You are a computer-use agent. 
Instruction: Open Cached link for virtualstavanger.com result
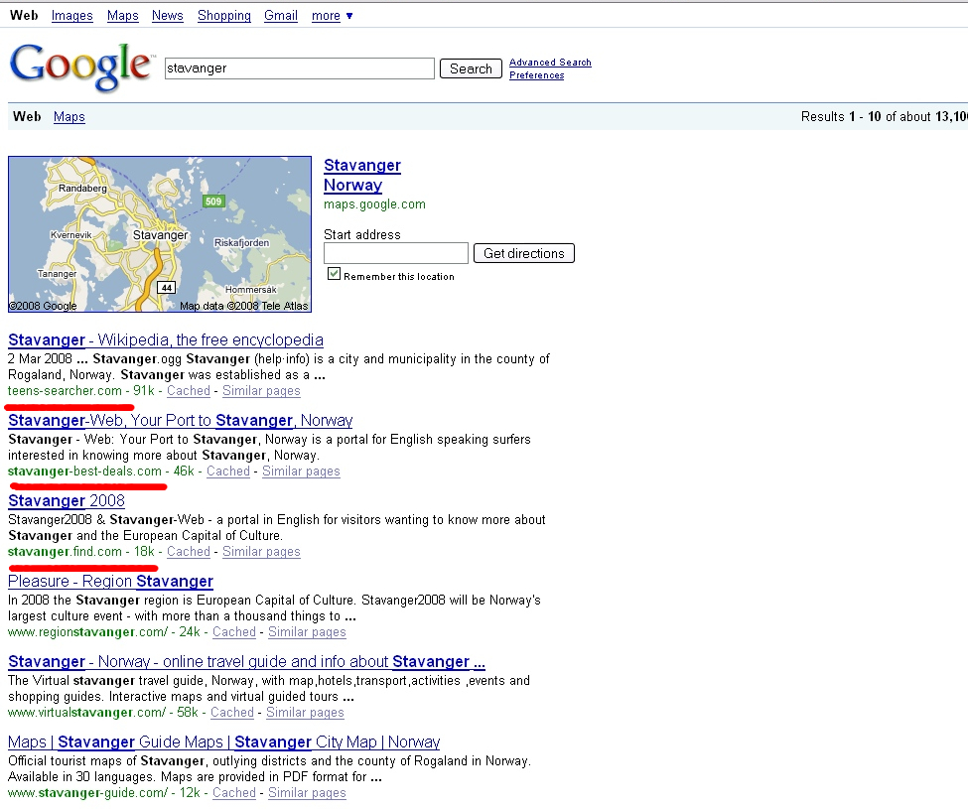(x=232, y=712)
